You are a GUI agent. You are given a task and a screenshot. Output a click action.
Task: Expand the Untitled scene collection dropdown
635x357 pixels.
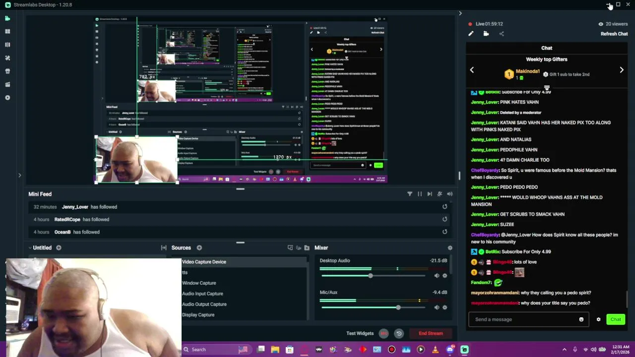pyautogui.click(x=40, y=247)
